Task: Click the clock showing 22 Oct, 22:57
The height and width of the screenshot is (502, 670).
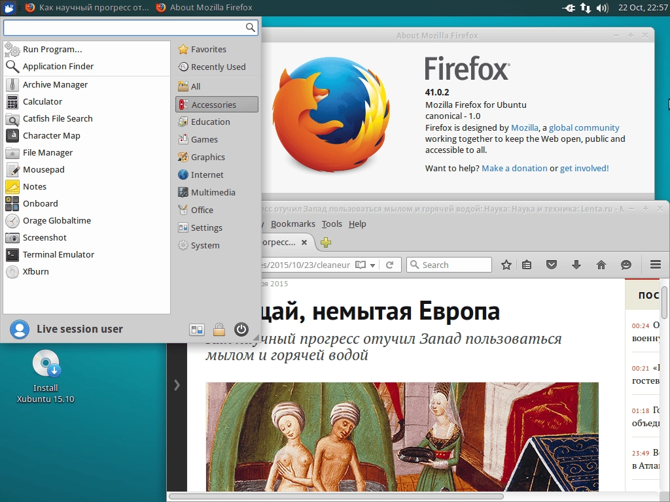Action: [x=643, y=8]
